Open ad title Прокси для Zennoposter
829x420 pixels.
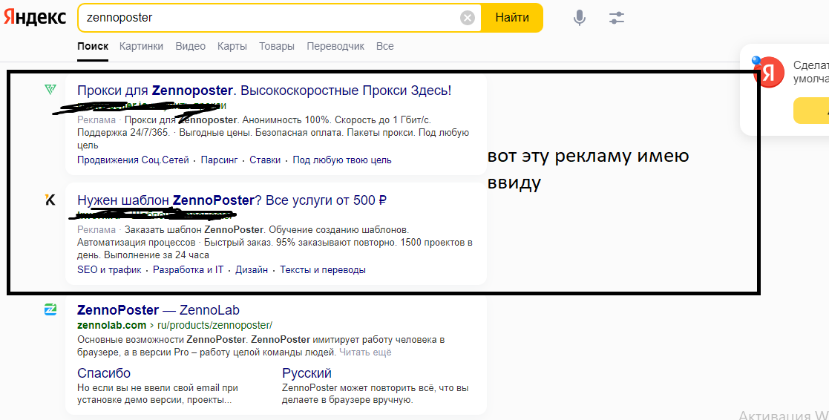(x=264, y=91)
